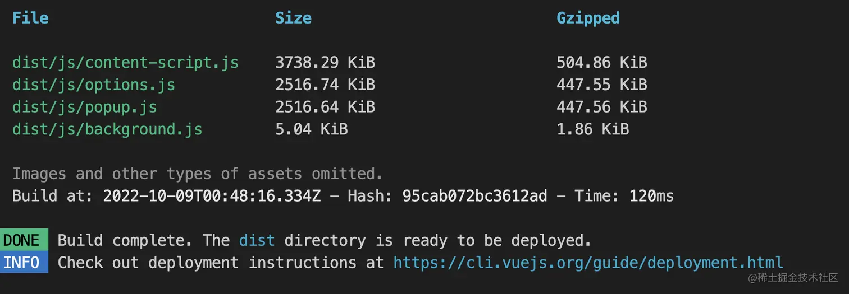Image resolution: width=849 pixels, height=294 pixels.
Task: Click the 3738.29 KiB size value
Action: 325,62
